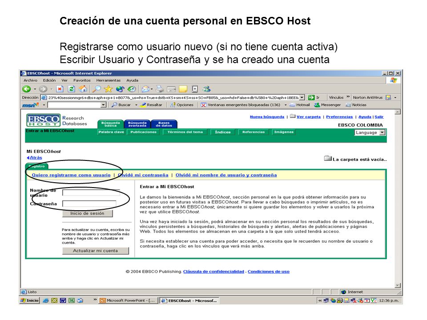Expand the address bar dropdown arrow
Viewport: 427px width, 320px height.
click(302, 97)
